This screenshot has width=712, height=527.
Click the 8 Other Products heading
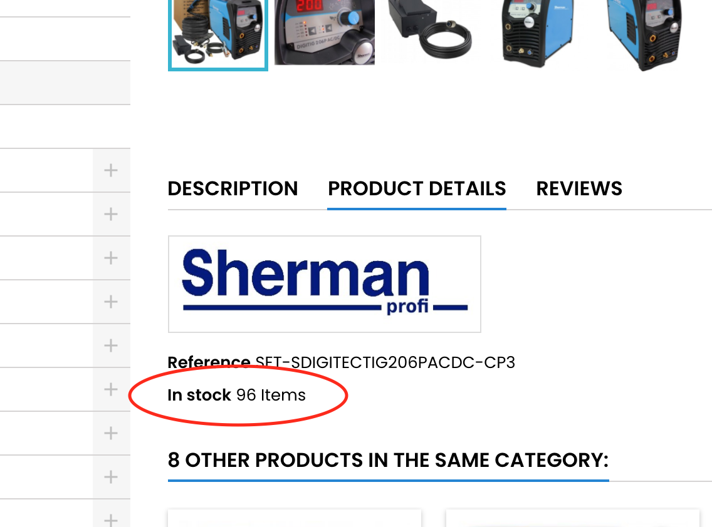click(388, 460)
